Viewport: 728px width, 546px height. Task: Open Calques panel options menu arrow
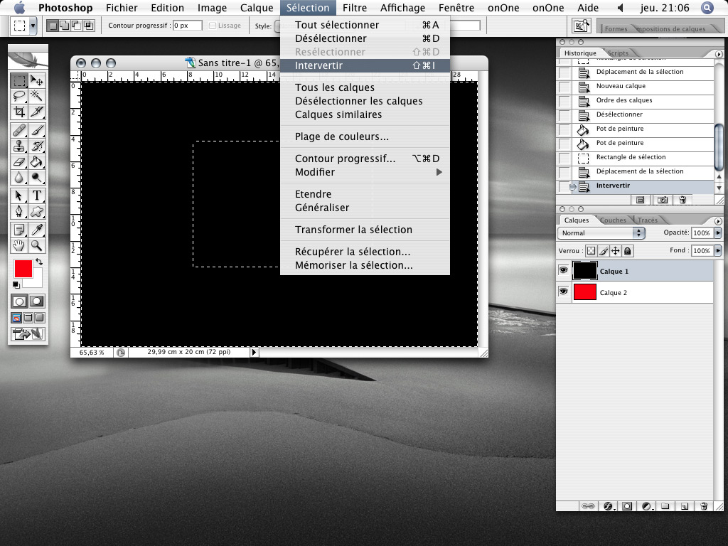click(x=719, y=221)
